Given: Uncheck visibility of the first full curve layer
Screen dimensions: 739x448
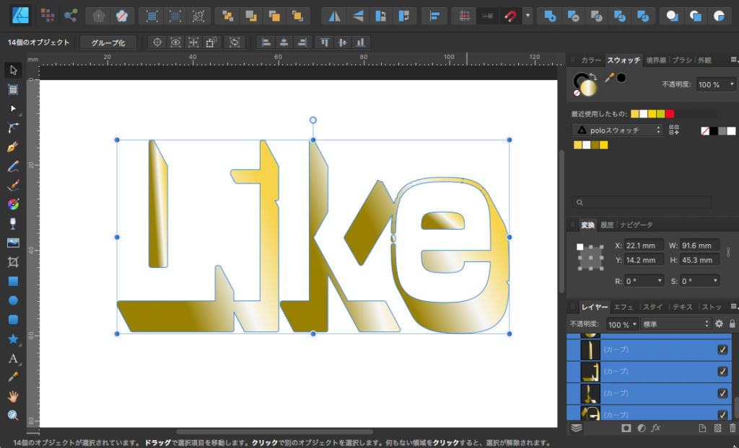Looking at the screenshot, I should coord(722,350).
